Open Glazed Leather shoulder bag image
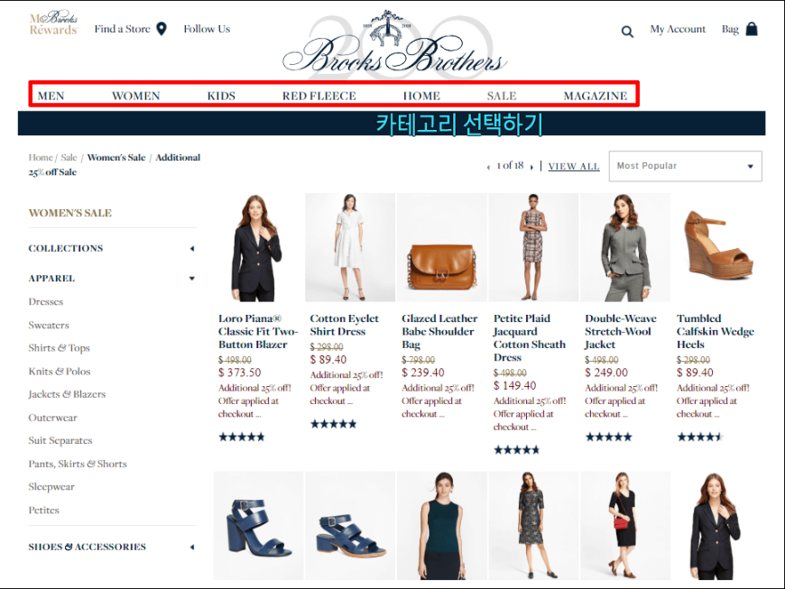This screenshot has width=785, height=589. coord(441,248)
